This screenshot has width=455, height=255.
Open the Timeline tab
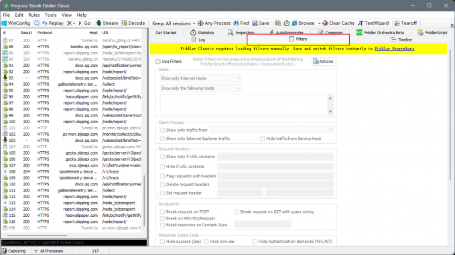[401, 39]
